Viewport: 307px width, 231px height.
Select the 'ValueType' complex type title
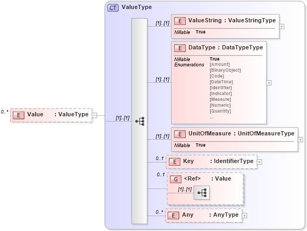pyautogui.click(x=137, y=7)
